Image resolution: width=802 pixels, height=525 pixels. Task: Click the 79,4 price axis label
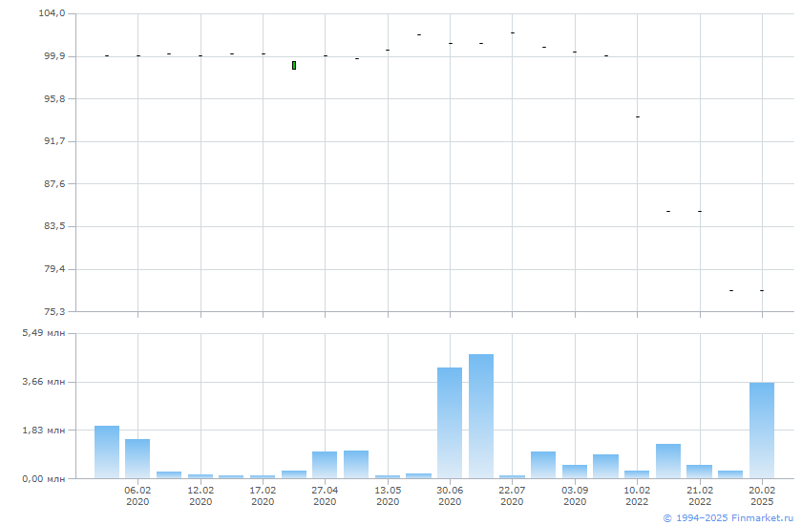[x=54, y=269]
